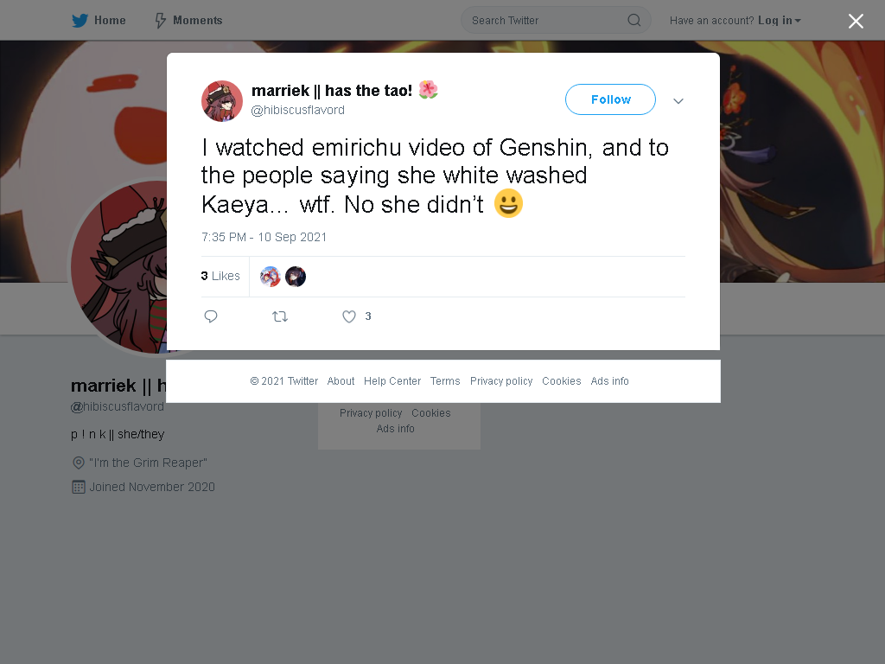The width and height of the screenshot is (885, 664).
Task: Open the Ads info footer link
Action: point(609,381)
